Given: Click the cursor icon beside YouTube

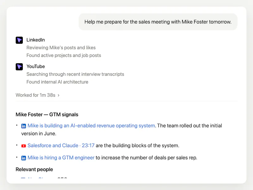Looking at the screenshot, I should coord(19,67).
